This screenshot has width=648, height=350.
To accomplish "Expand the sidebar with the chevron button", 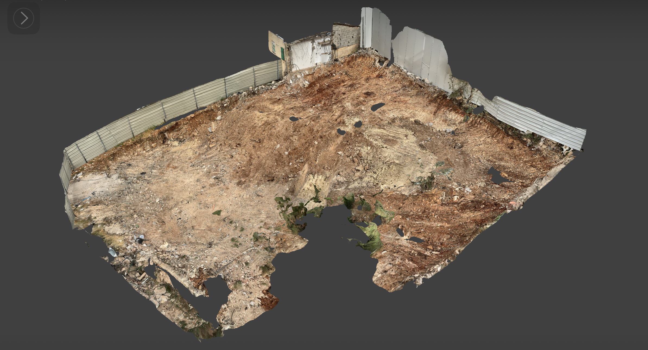I will 23,18.
